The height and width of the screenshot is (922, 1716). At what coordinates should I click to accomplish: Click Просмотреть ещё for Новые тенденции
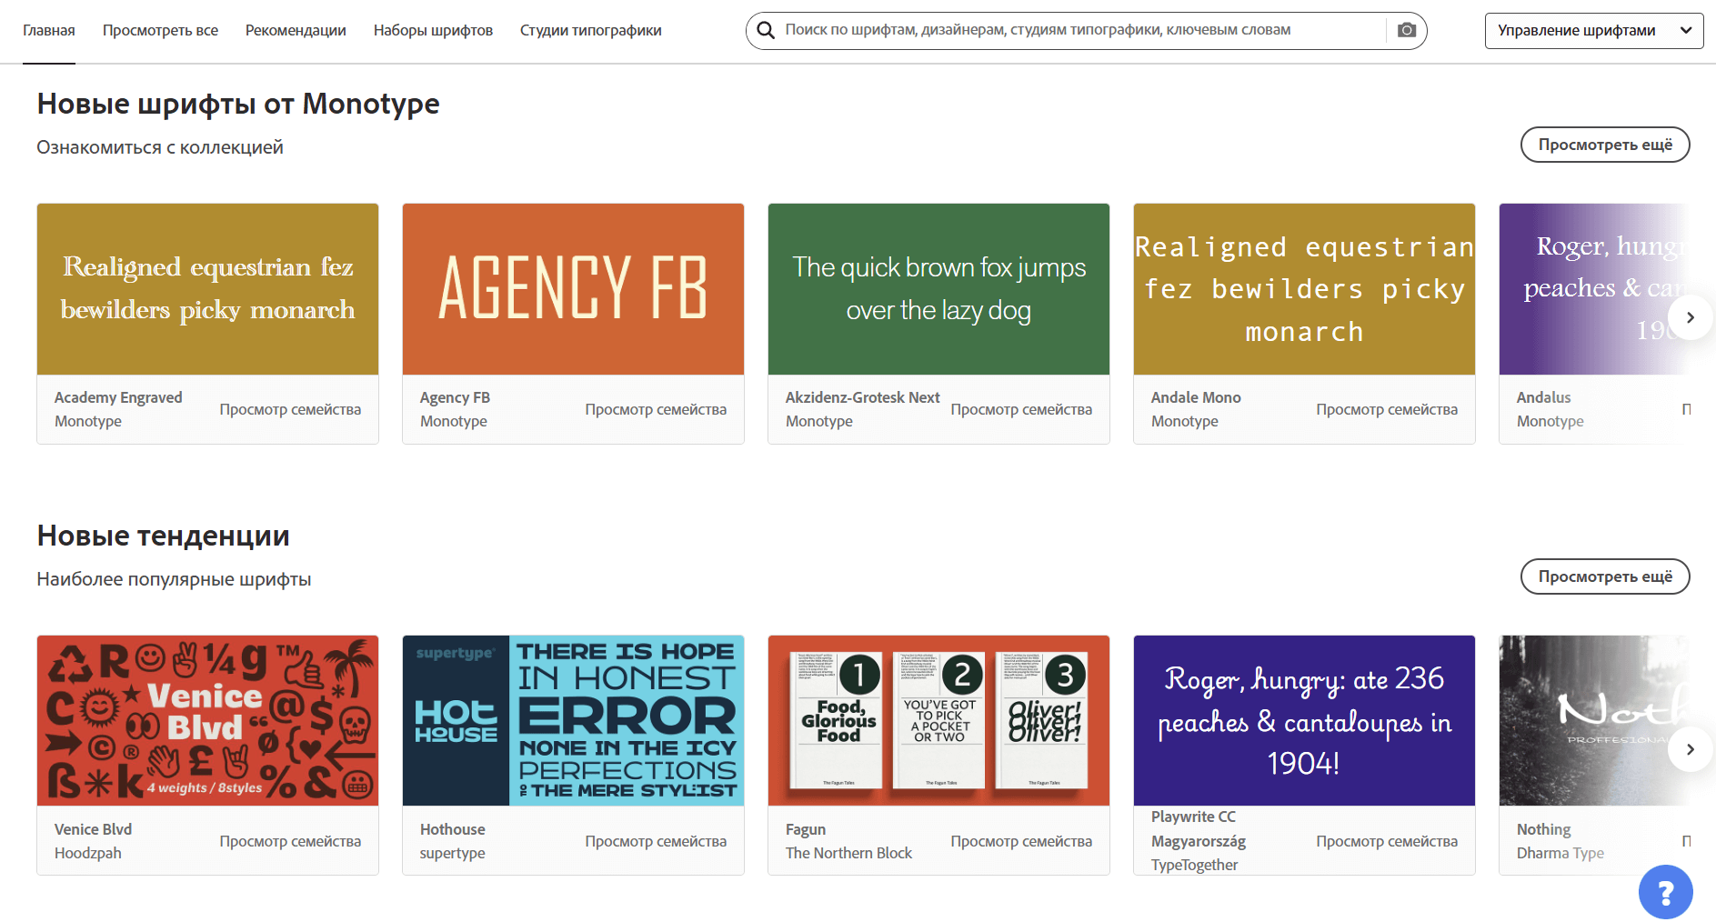click(x=1605, y=576)
